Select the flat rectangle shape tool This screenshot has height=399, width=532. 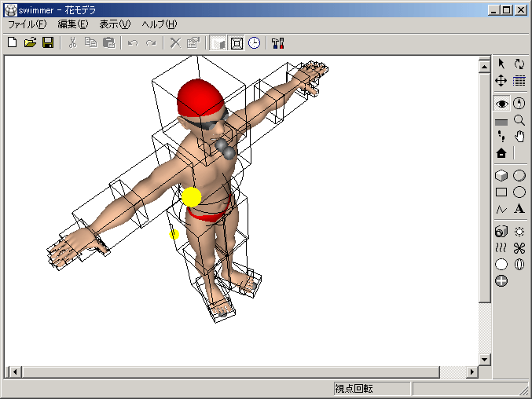(501, 192)
